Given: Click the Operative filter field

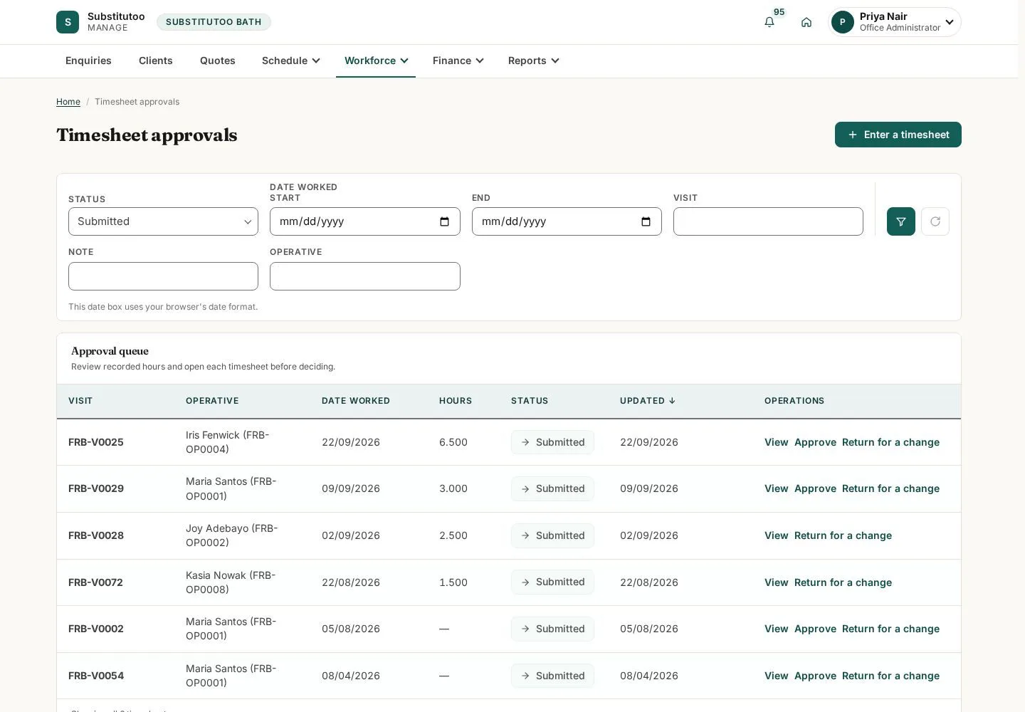Looking at the screenshot, I should [365, 276].
